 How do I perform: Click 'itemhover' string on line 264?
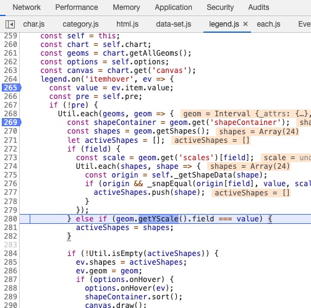109,79
